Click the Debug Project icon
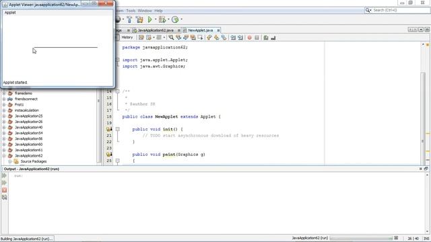 (x=162, y=19)
